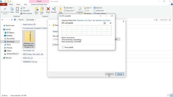Switch to the Share ribbon tab

(x=18, y=4)
